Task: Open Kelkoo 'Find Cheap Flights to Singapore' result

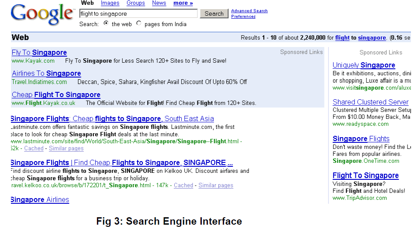Action: tap(122, 163)
